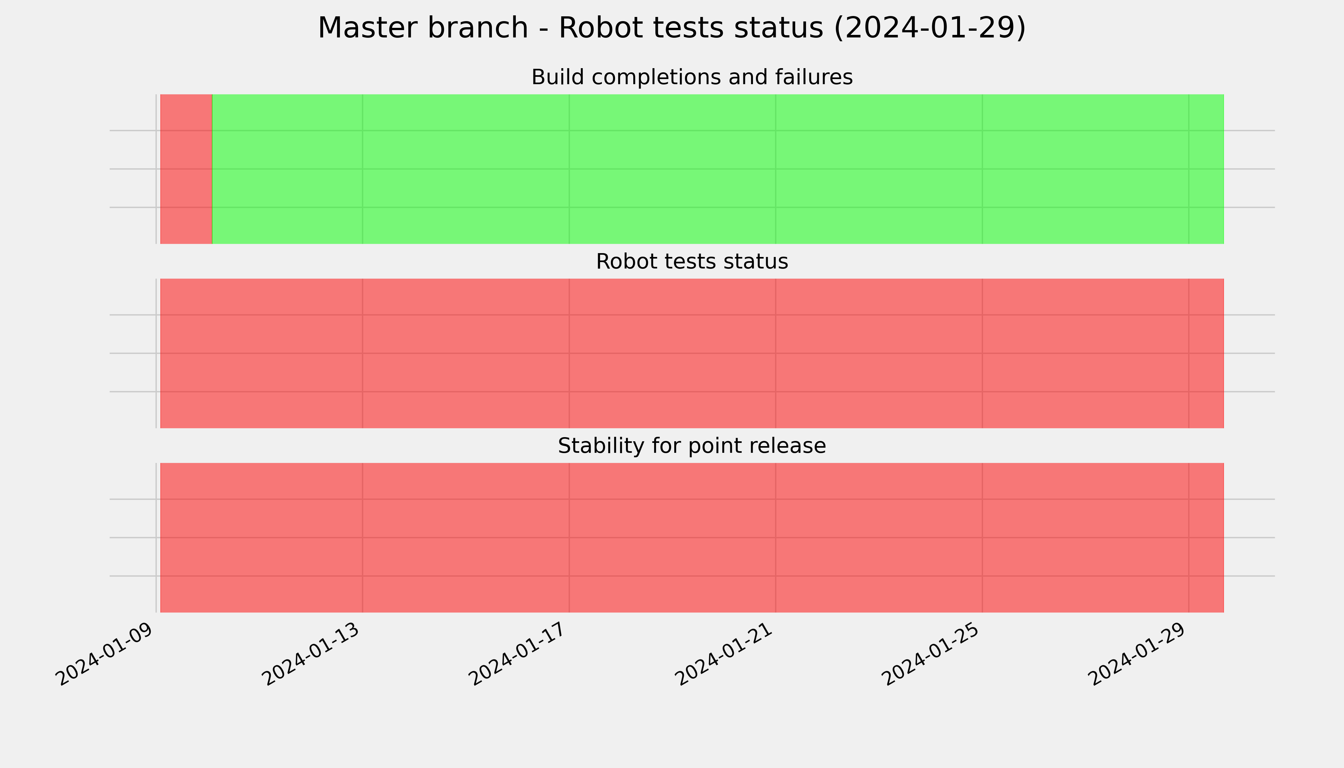Click the 'Robot tests status' subplot title
The image size is (1344, 768).
coord(692,262)
